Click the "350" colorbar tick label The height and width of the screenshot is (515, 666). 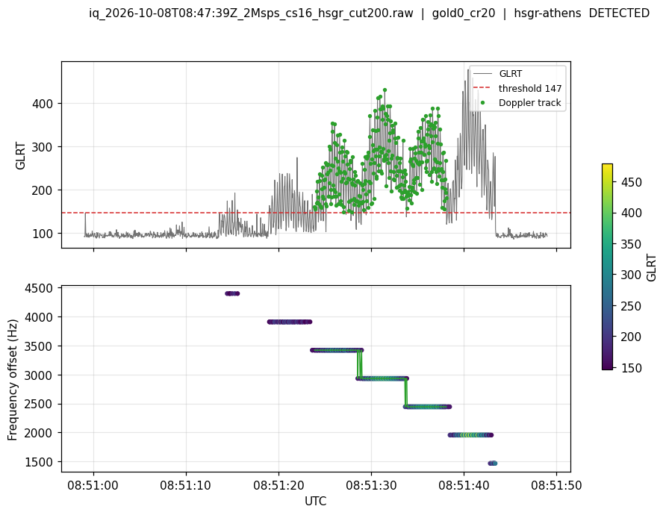(631, 244)
